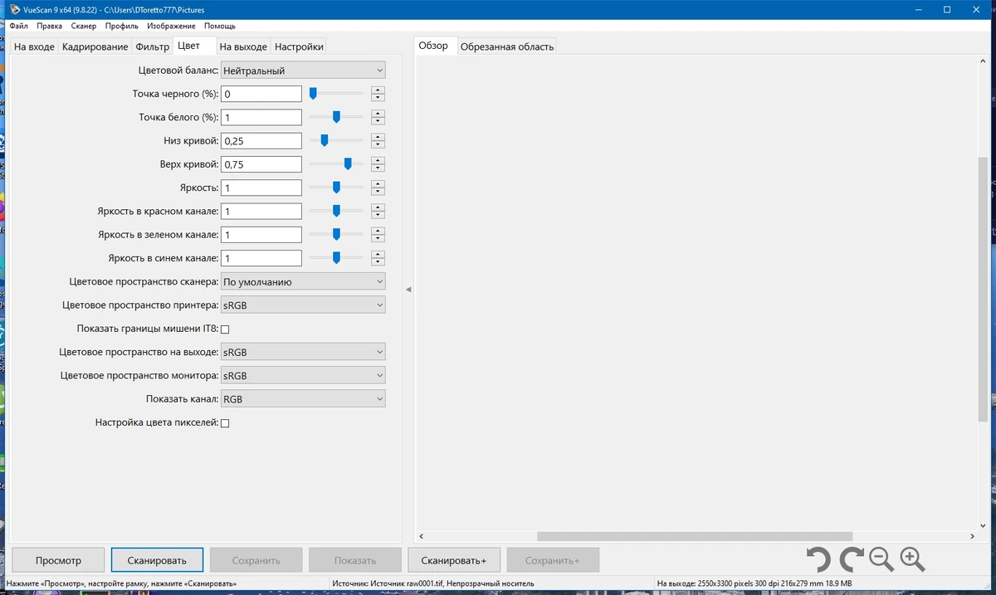Zoom in with the plus magnifier icon
This screenshot has width=996, height=595.
[x=912, y=560]
